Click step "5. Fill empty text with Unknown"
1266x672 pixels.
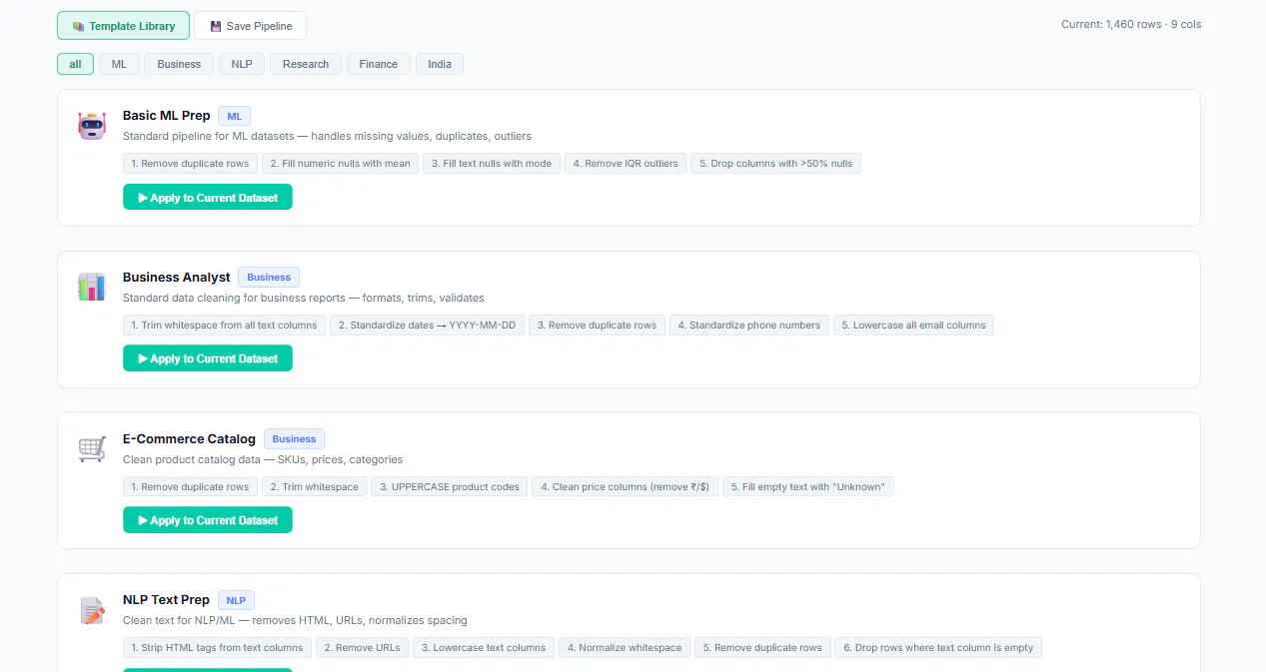tap(808, 486)
